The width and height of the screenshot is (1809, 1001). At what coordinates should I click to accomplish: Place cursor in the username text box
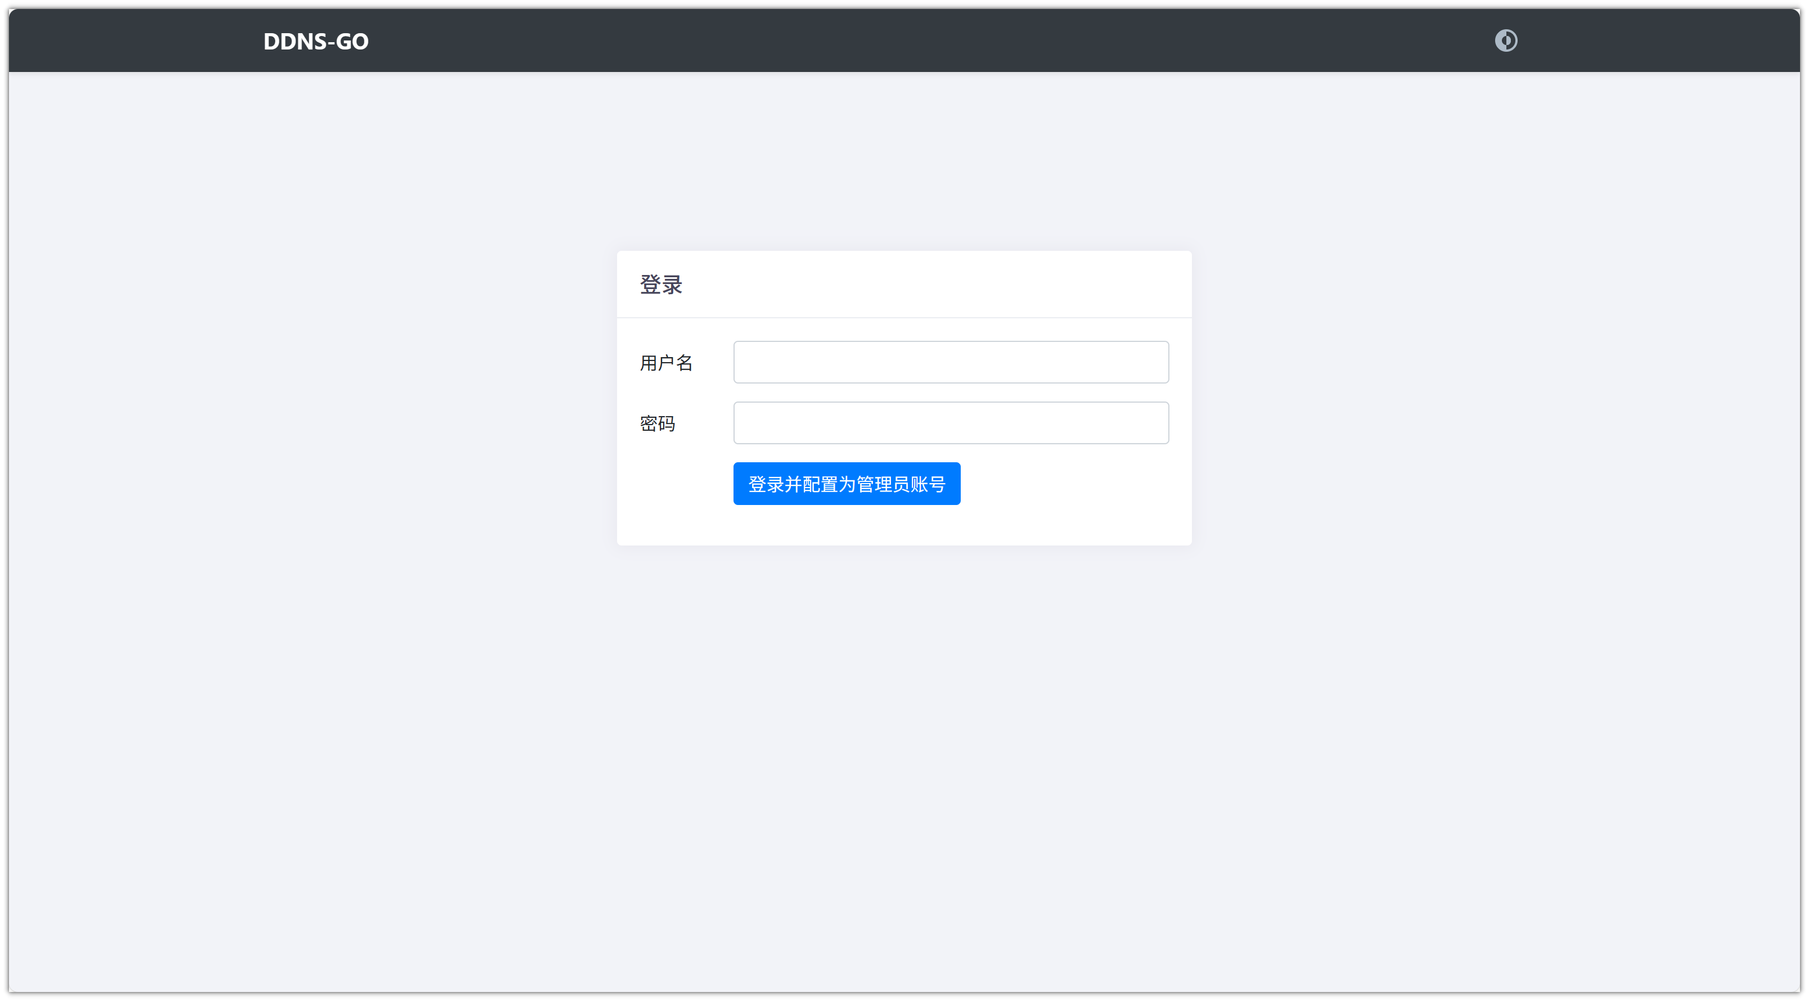point(951,362)
